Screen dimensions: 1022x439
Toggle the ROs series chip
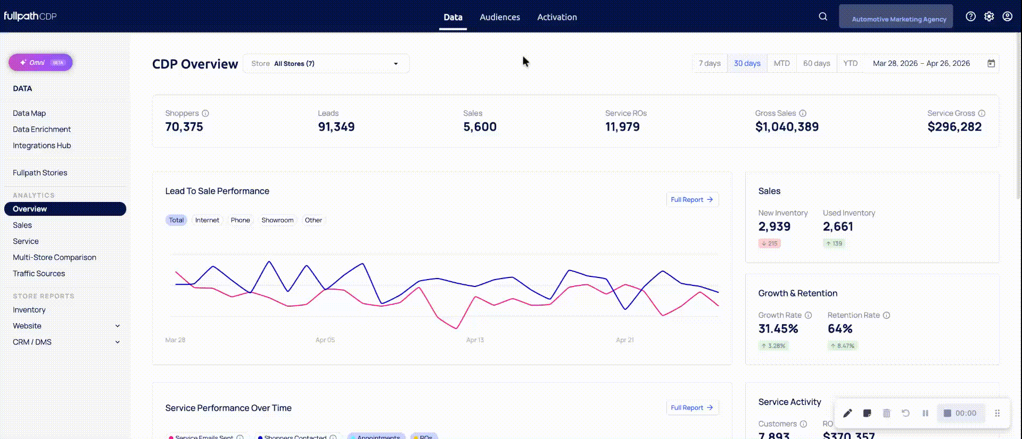424,437
